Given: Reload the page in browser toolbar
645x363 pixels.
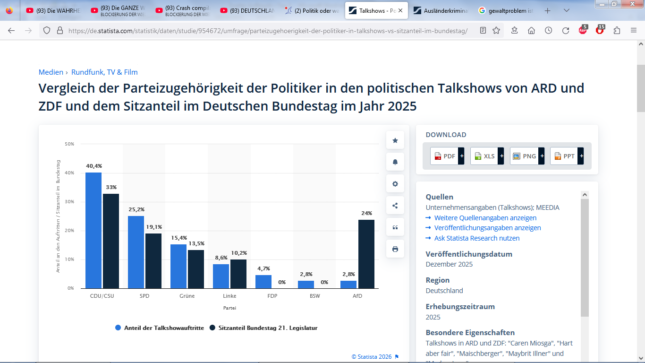Looking at the screenshot, I should click(566, 31).
